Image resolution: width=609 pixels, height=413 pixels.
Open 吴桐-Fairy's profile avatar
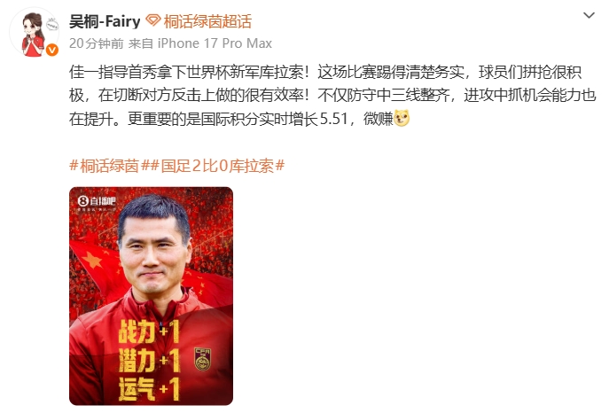(35, 33)
